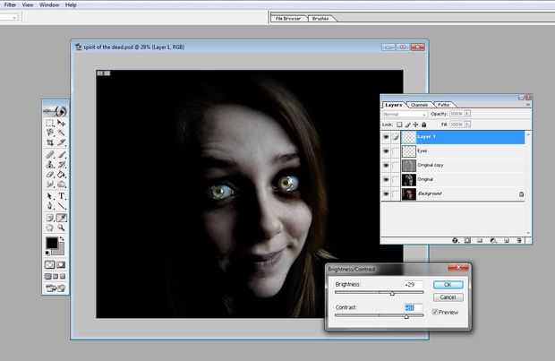Image resolution: width=555 pixels, height=361 pixels.
Task: Click the add layer style icon
Action: click(456, 240)
